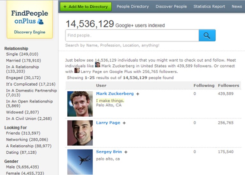Click the Relationship section heading

pyautogui.click(x=16, y=48)
